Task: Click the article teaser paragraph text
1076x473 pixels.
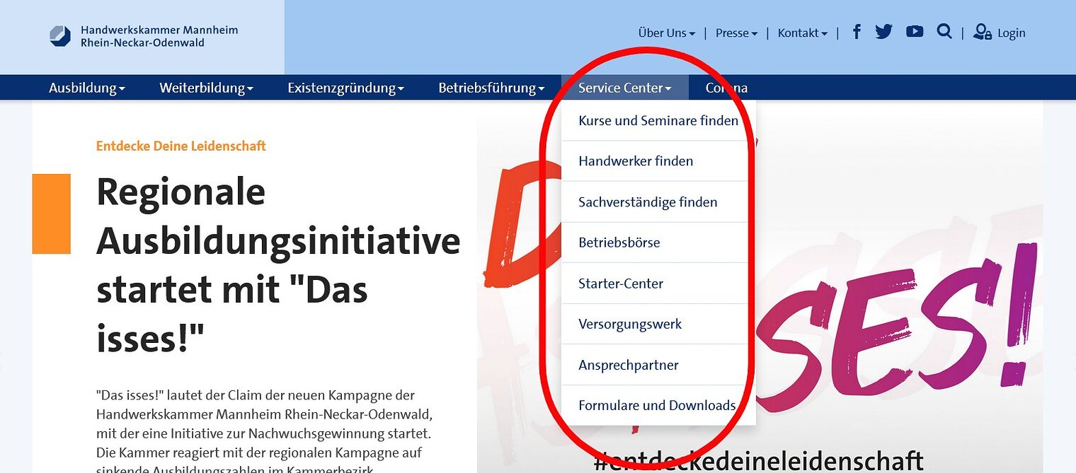Action: 264,431
